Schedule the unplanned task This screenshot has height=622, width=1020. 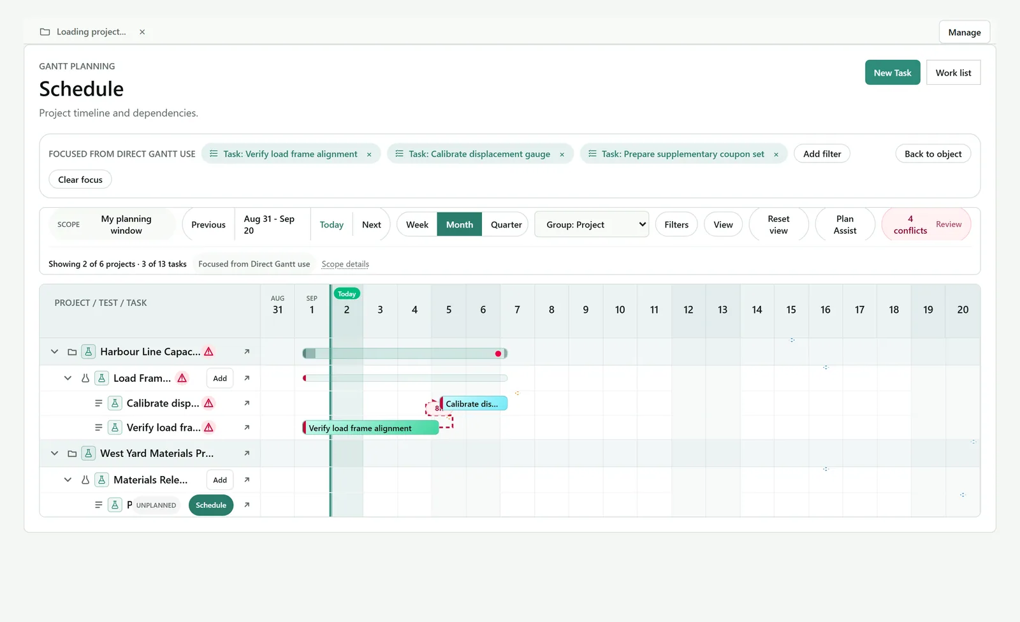(211, 505)
